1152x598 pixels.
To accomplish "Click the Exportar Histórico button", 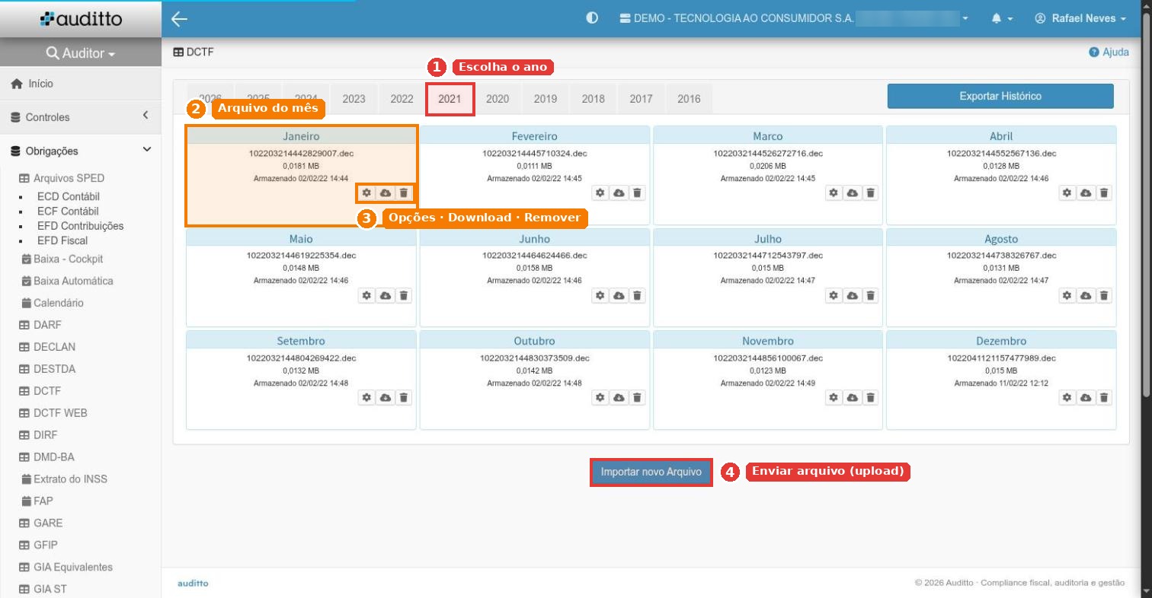I will tap(1000, 97).
